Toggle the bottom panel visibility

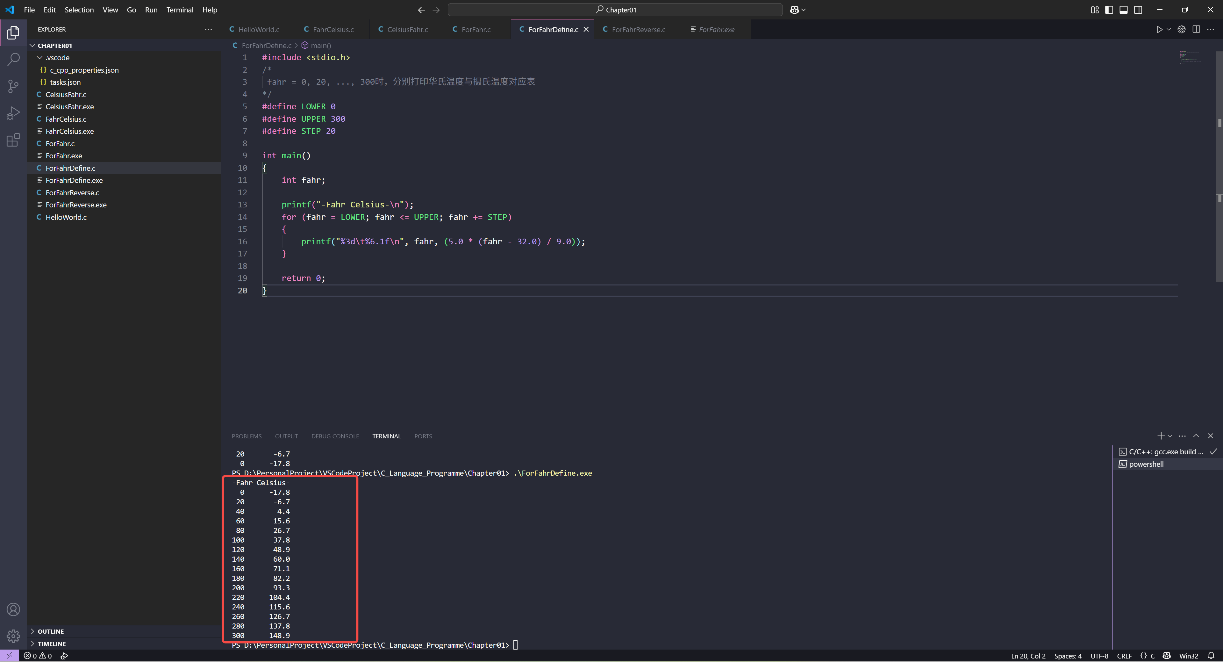[1123, 10]
